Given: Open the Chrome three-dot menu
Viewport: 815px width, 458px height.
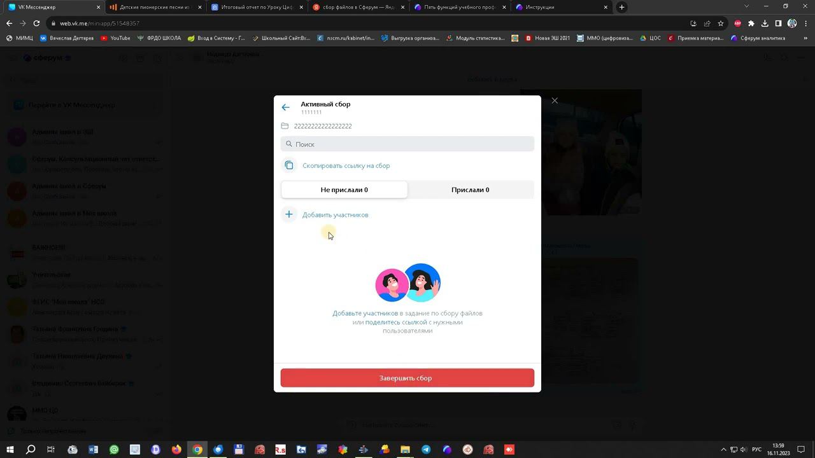Looking at the screenshot, I should (805, 24).
